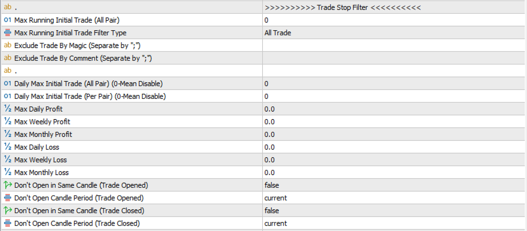Open the All Trade filter type dropdown

(x=278, y=33)
